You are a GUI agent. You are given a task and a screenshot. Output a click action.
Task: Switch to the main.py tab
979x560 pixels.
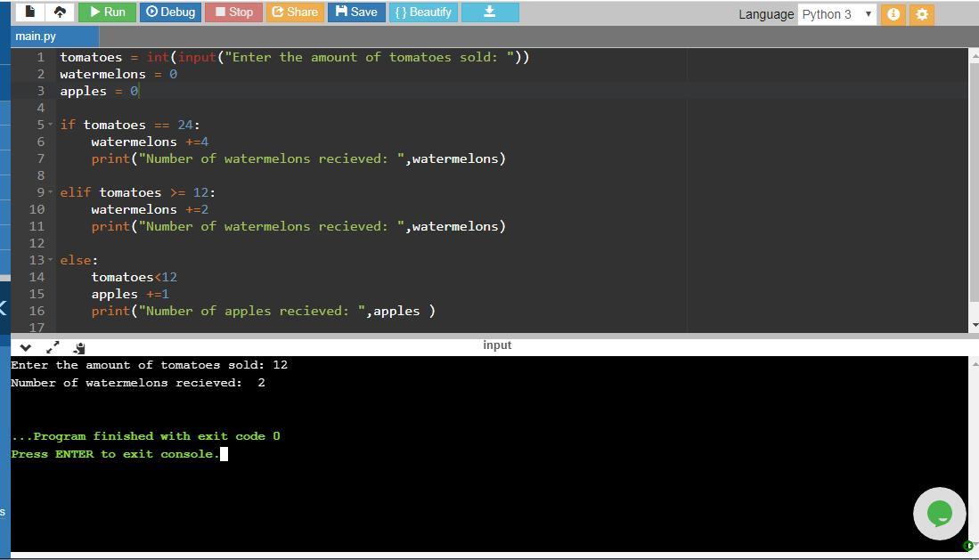(36, 36)
